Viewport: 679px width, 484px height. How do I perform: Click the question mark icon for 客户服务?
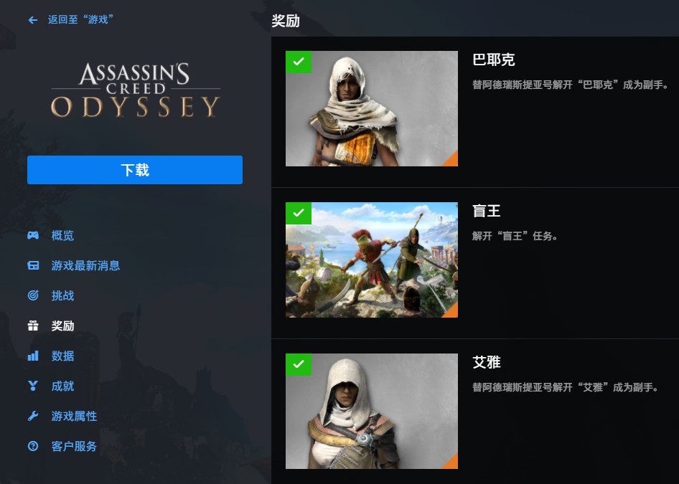pos(33,446)
